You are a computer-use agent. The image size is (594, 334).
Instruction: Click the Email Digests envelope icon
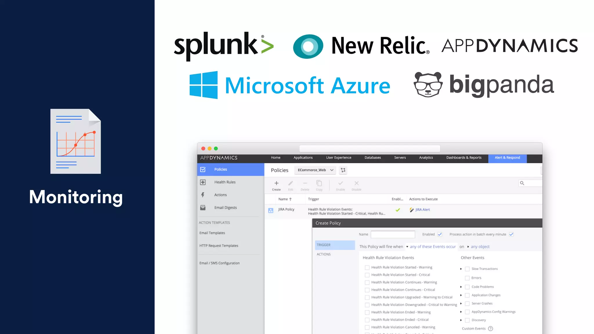click(x=203, y=208)
